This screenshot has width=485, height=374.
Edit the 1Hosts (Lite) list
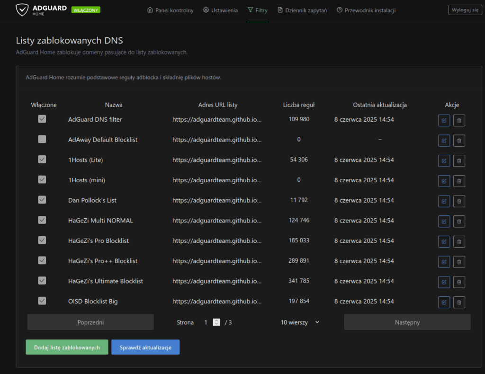[444, 161]
